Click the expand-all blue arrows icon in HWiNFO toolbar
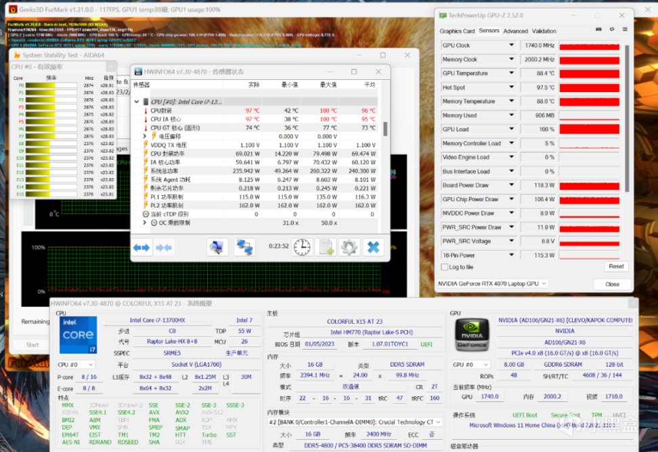Image resolution: width=658 pixels, height=452 pixels. (x=141, y=247)
